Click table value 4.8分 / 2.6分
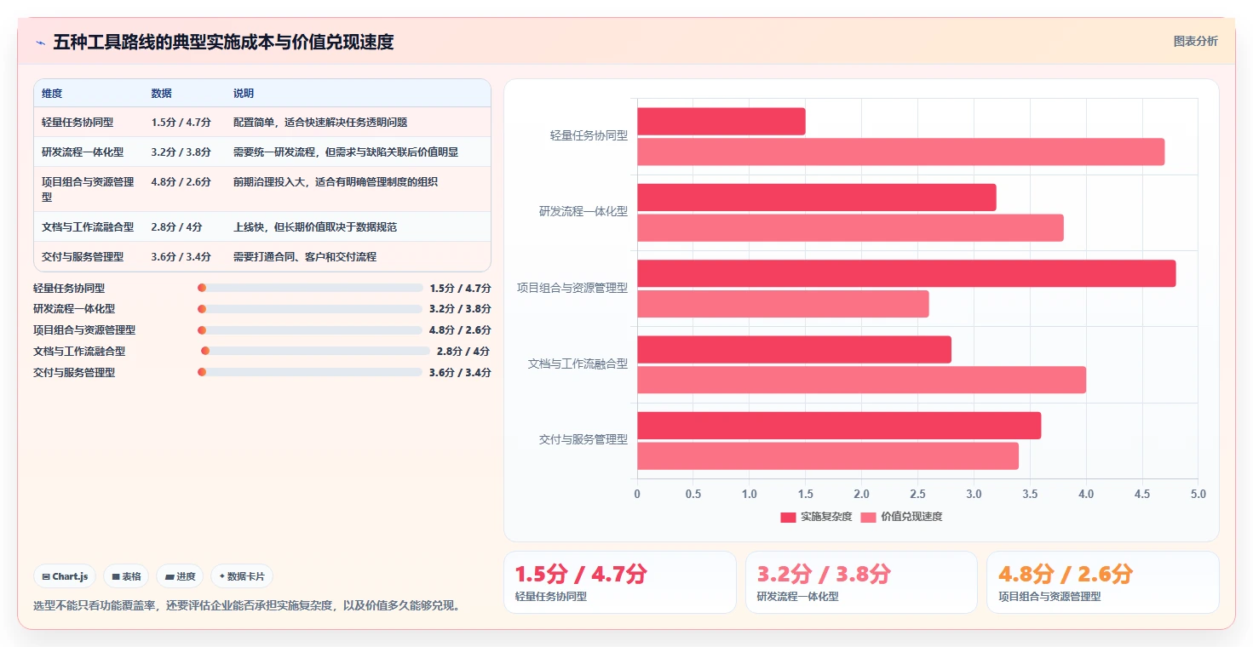The width and height of the screenshot is (1253, 647). pos(181,182)
